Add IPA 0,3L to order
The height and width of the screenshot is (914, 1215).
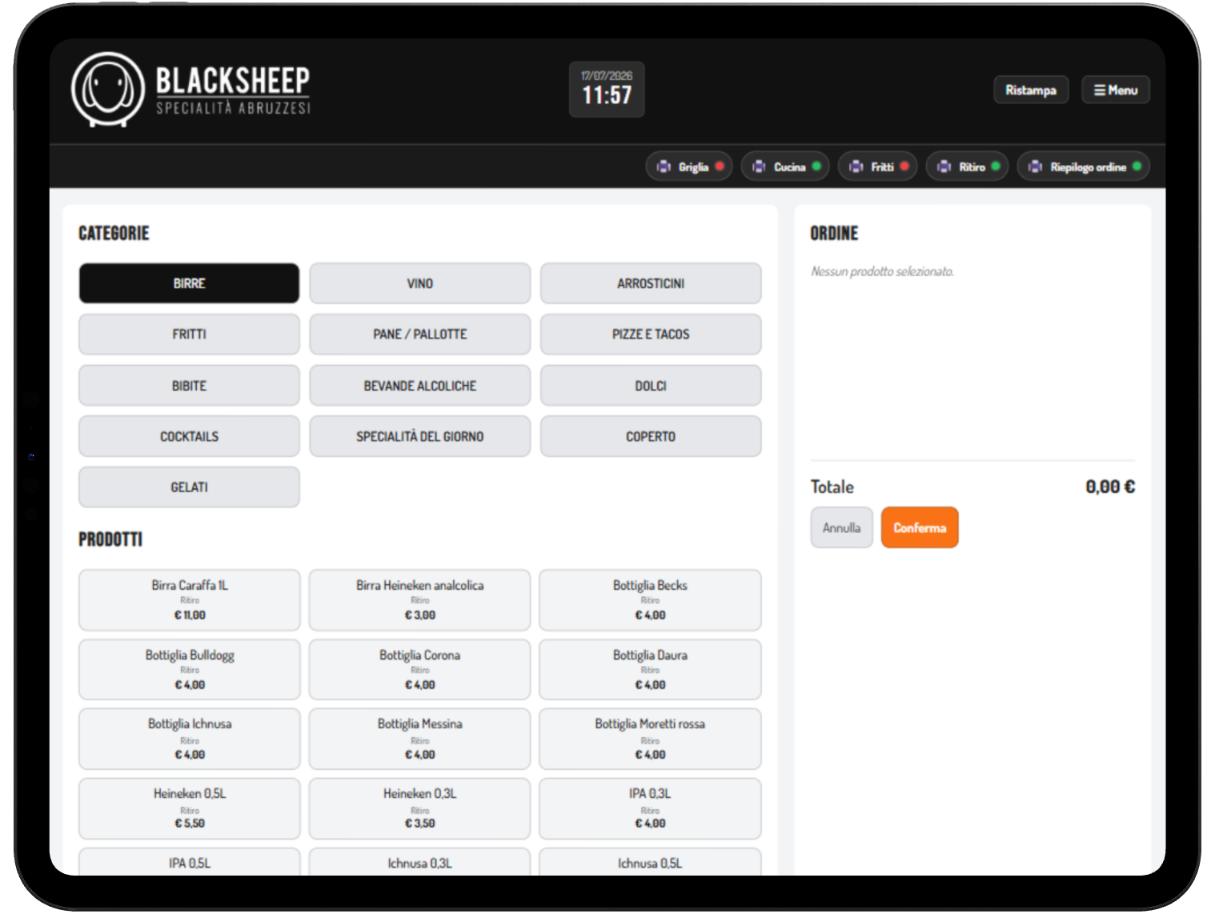[x=650, y=808]
